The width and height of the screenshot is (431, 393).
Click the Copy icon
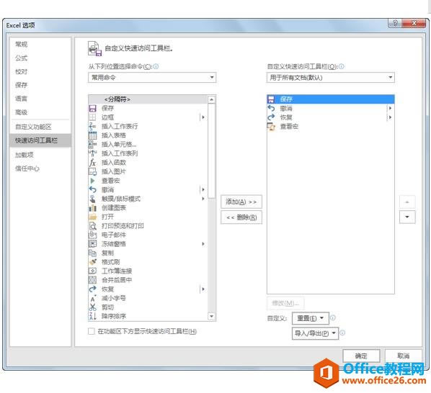pyautogui.click(x=93, y=253)
